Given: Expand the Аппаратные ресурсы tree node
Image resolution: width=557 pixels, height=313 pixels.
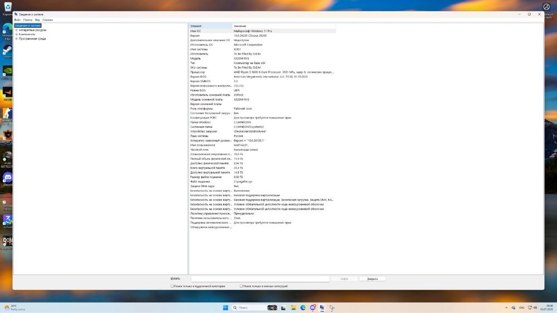Looking at the screenshot, I should [16, 30].
